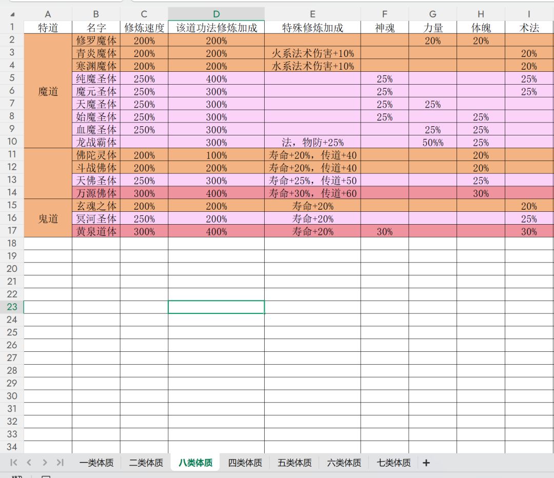Select column C header
The height and width of the screenshot is (478, 554).
tap(144, 14)
